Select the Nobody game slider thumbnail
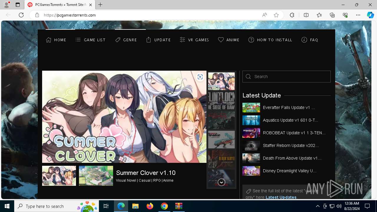Image resolution: width=377 pixels, height=212 pixels. tap(221, 120)
